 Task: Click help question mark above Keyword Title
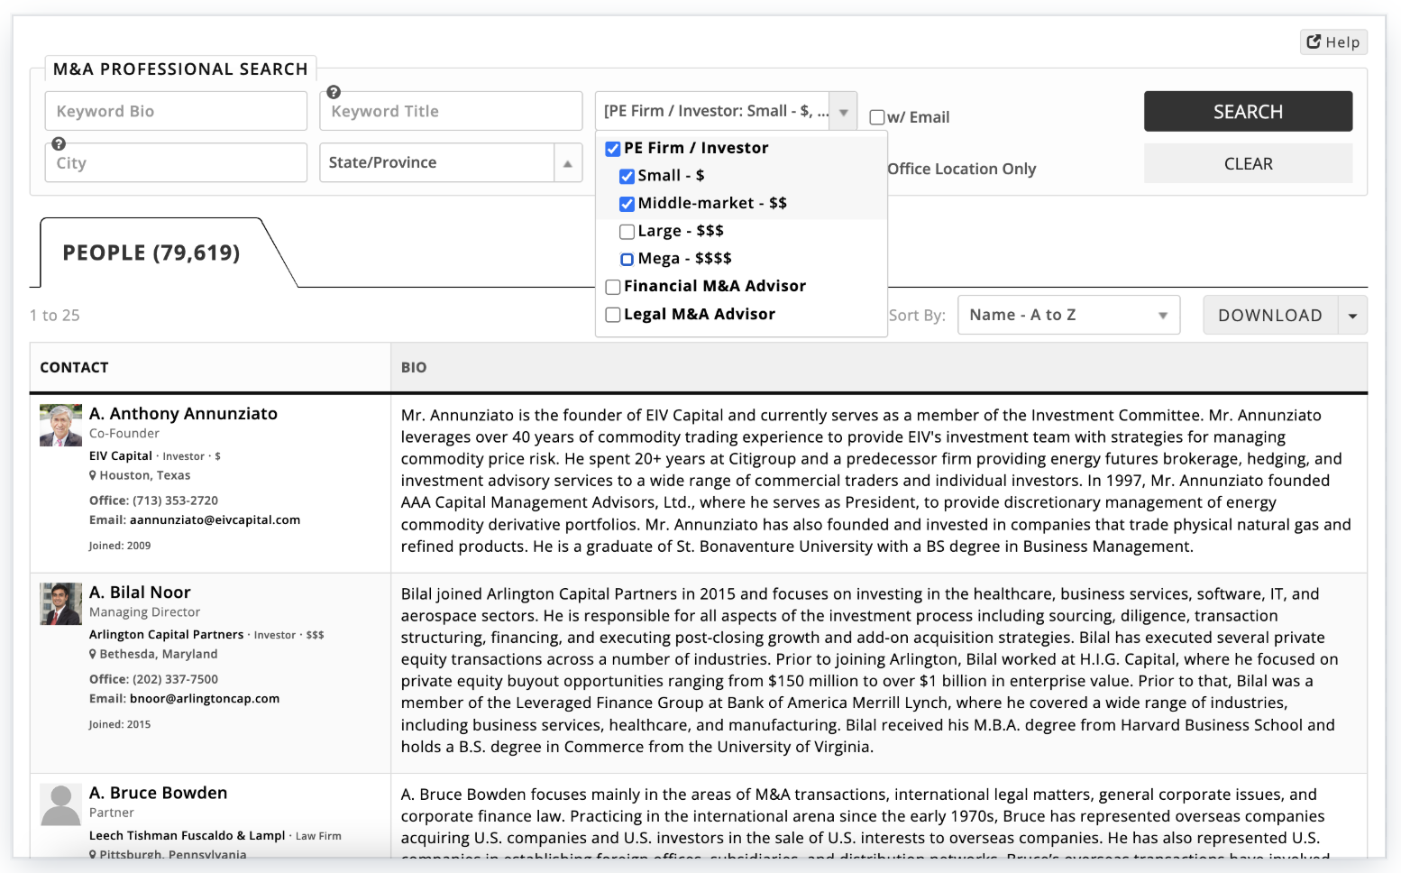click(334, 92)
